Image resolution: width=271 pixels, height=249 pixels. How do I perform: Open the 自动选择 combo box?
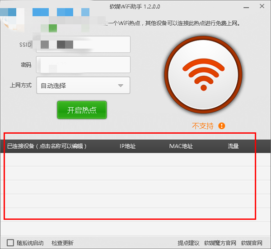[83, 85]
